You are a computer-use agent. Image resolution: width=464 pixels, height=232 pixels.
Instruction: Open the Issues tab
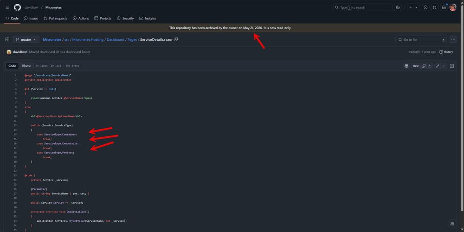click(x=31, y=19)
